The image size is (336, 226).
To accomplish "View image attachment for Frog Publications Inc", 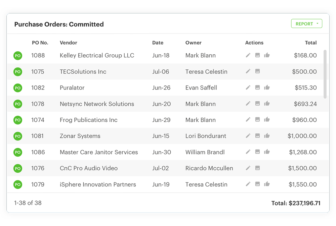I will click(257, 120).
